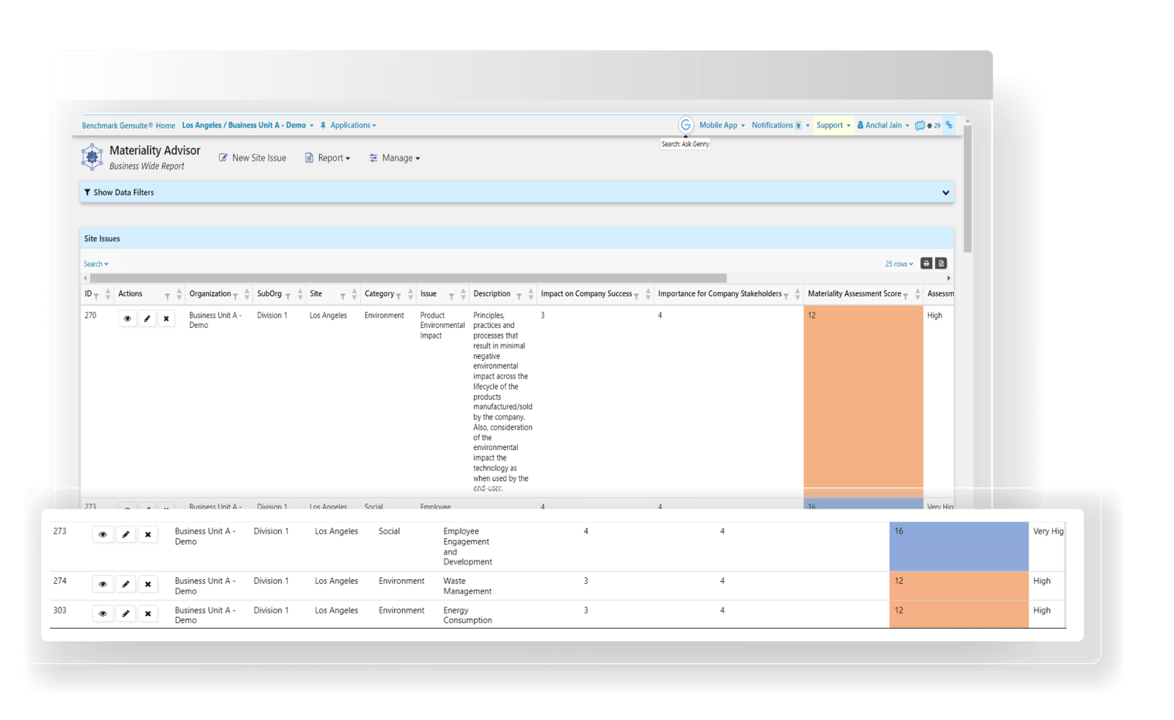Click the Site Issues panel header
The width and height of the screenshot is (1174, 720).
517,239
